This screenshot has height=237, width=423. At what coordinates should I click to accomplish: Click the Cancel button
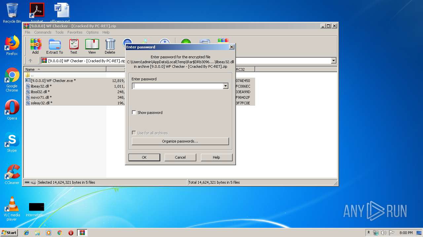[180, 157]
